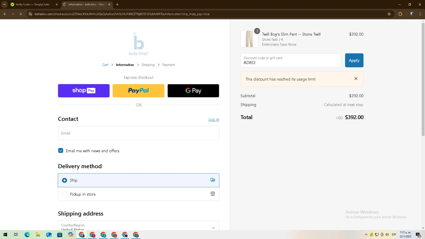Open the green sync tray icon
The height and width of the screenshot is (239, 425).
pyautogui.click(x=371, y=234)
